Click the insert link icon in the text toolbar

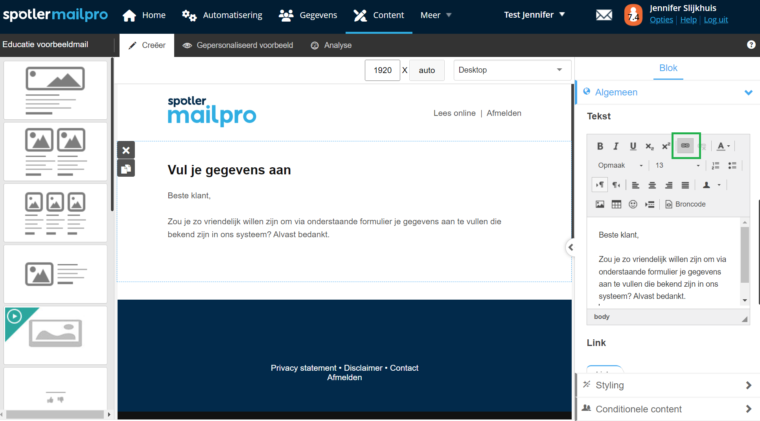tap(685, 146)
